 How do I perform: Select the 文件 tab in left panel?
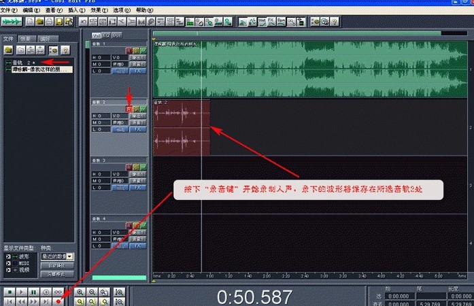pos(8,38)
